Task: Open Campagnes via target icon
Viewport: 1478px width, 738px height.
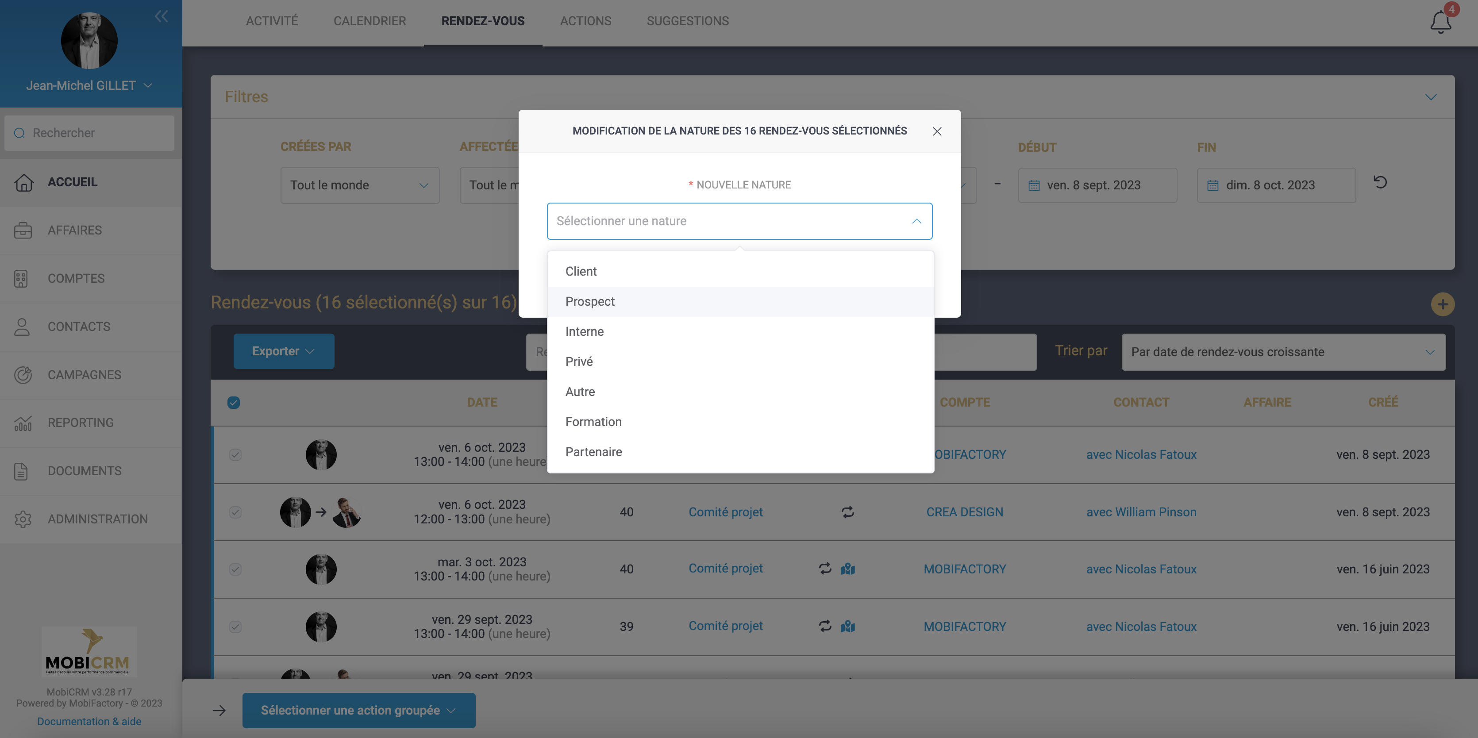Action: (x=23, y=375)
